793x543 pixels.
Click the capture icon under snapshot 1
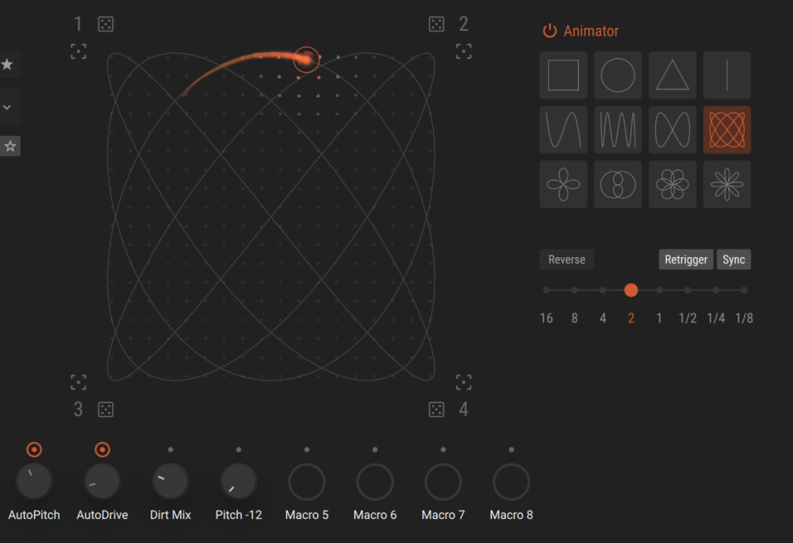click(79, 51)
